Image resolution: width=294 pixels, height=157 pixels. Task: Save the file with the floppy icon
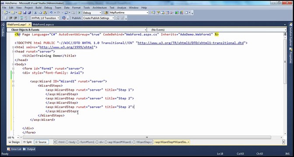pos(24,13)
